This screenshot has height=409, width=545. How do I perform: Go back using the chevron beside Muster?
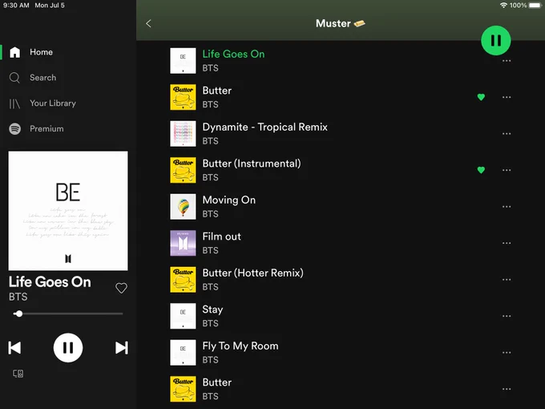pyautogui.click(x=149, y=23)
